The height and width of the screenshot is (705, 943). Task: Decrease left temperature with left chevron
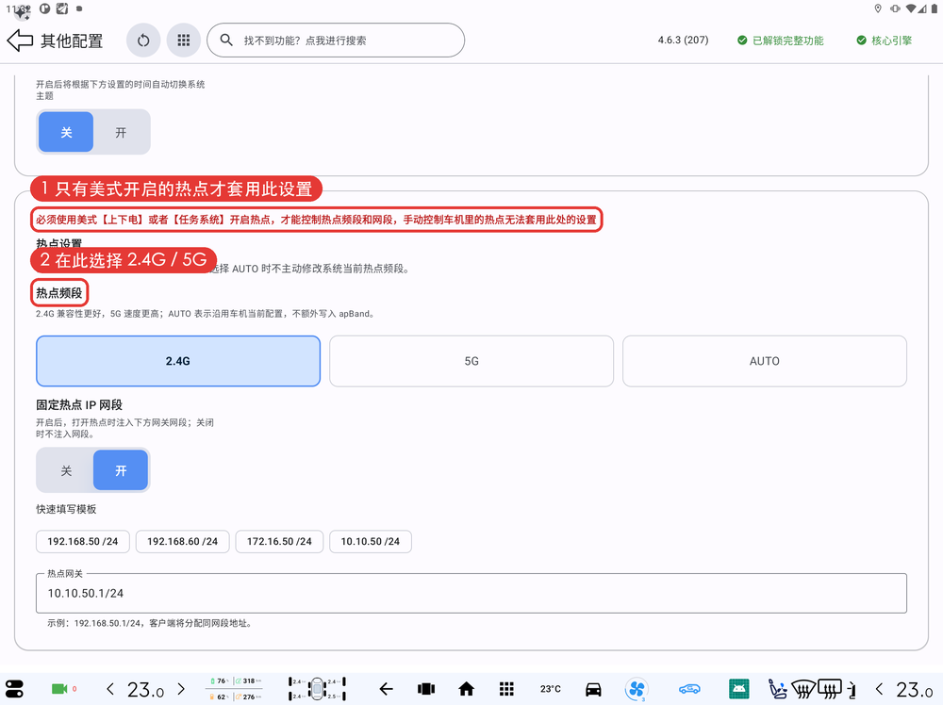click(110, 689)
